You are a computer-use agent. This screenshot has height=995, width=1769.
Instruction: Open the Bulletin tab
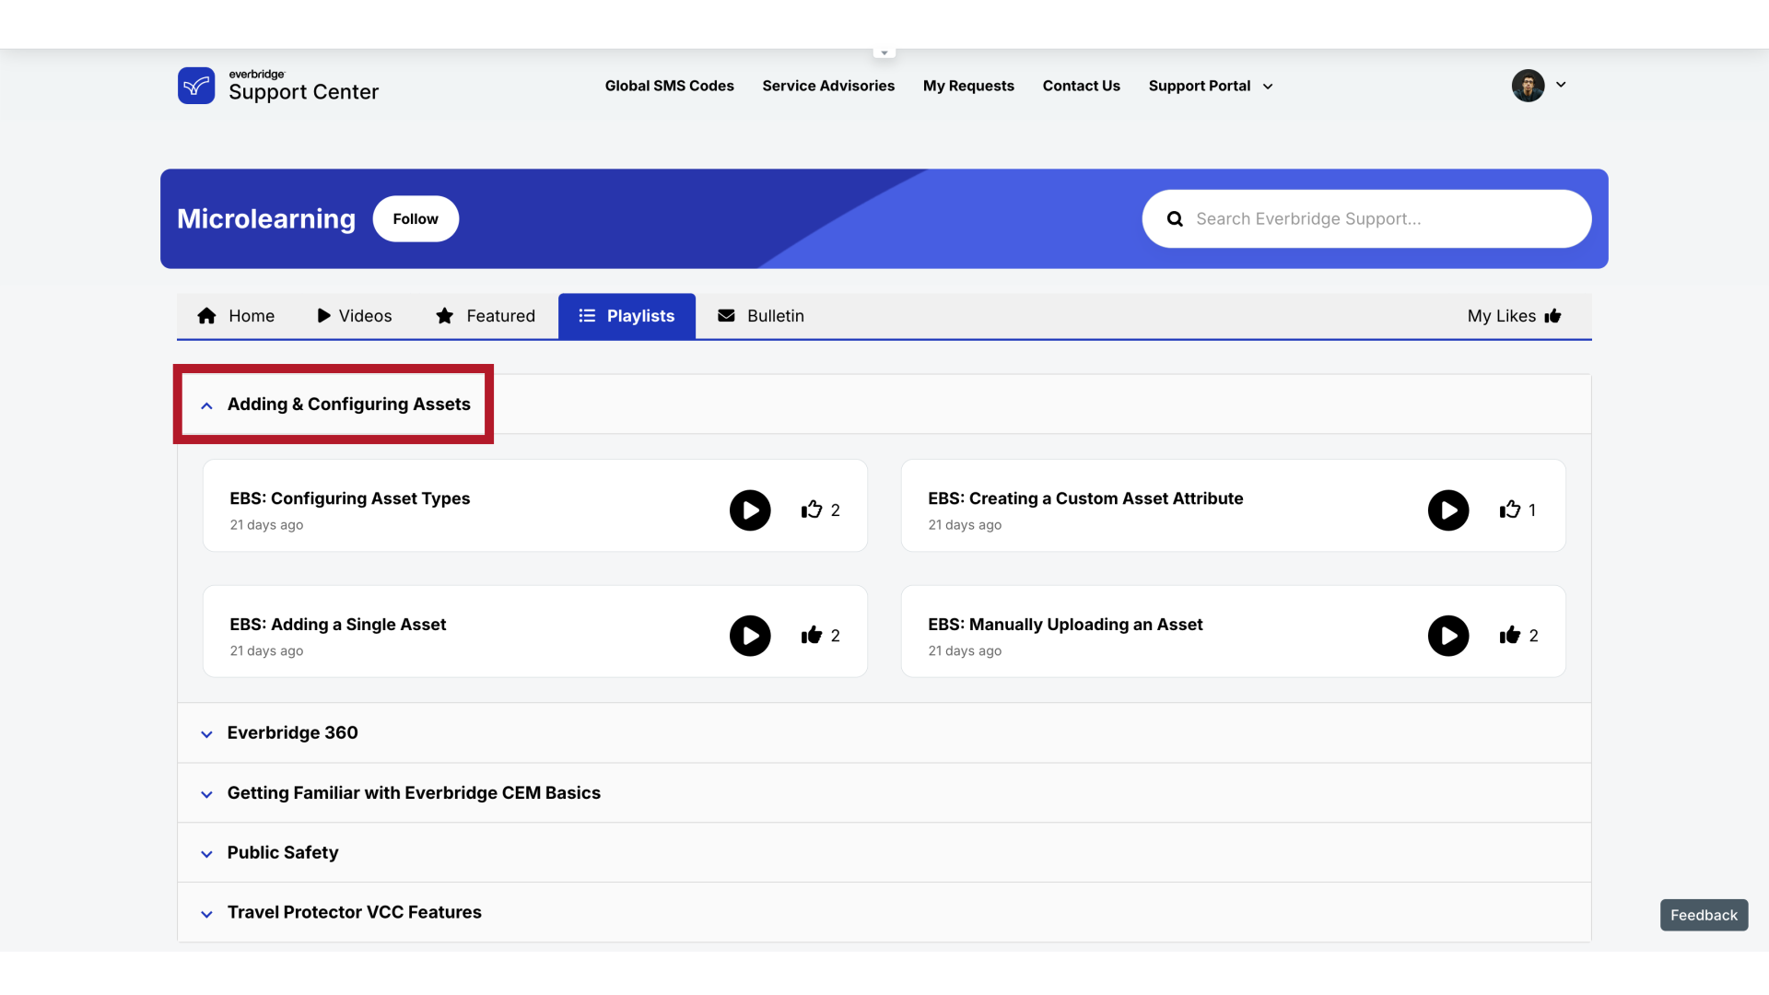coord(761,316)
